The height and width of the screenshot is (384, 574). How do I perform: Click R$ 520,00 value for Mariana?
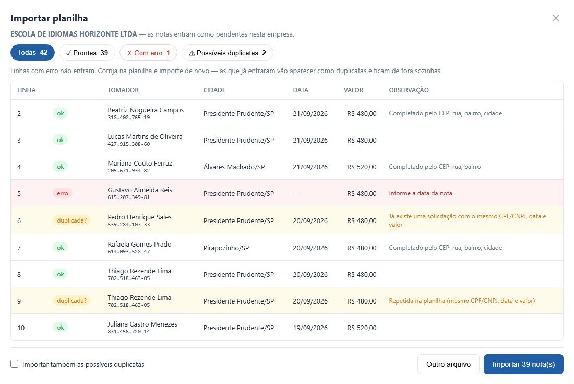pos(362,167)
